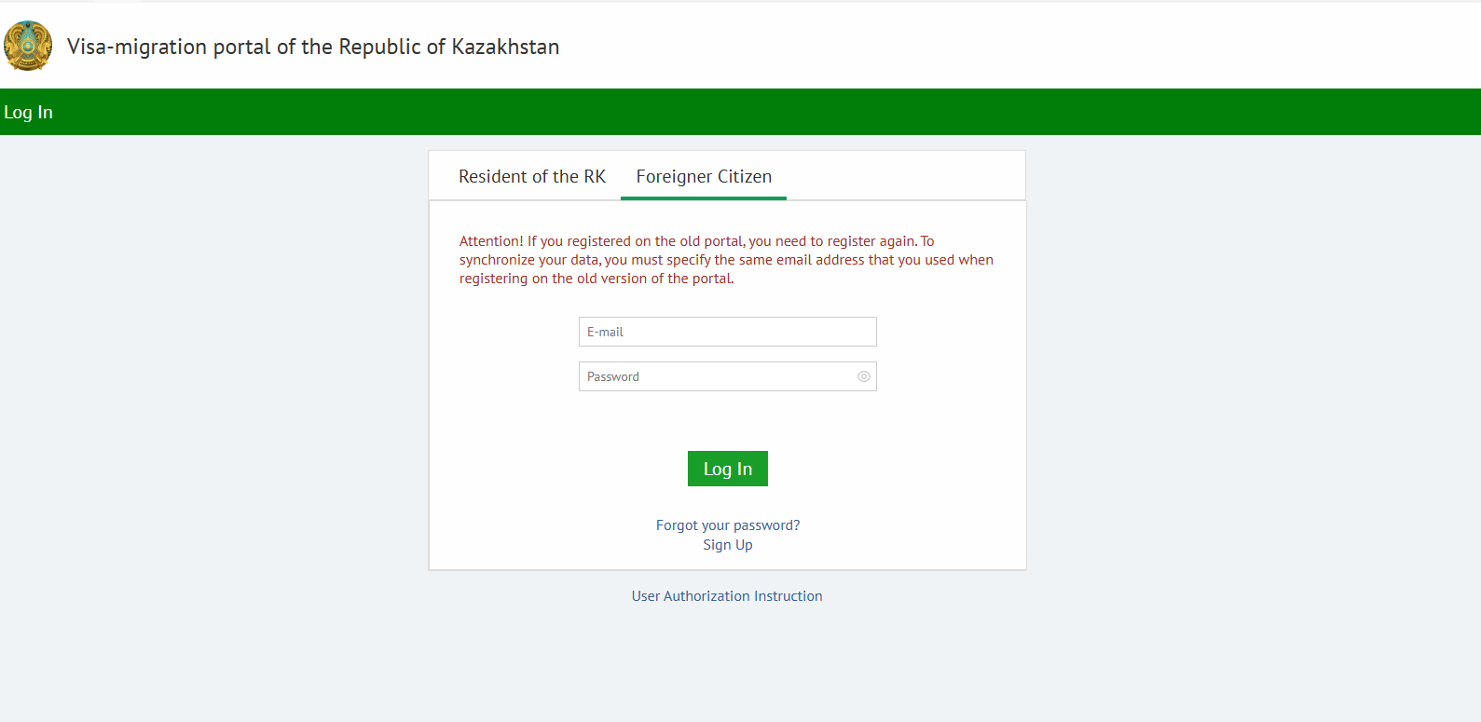Activate the Foreigner Citizen login form
Viewport: 1481px width, 722px height.
click(x=703, y=176)
